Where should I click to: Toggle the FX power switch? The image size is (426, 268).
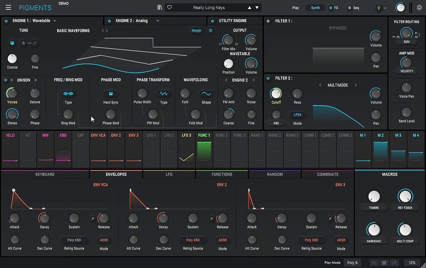click(331, 8)
